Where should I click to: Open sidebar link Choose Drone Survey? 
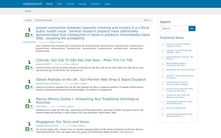click(178, 83)
